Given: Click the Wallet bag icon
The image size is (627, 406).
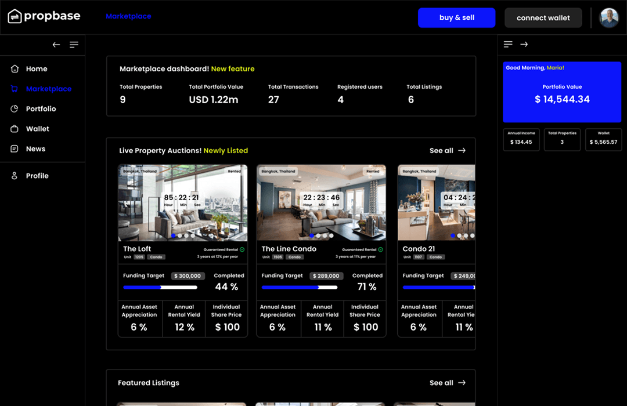Looking at the screenshot, I should pos(15,129).
